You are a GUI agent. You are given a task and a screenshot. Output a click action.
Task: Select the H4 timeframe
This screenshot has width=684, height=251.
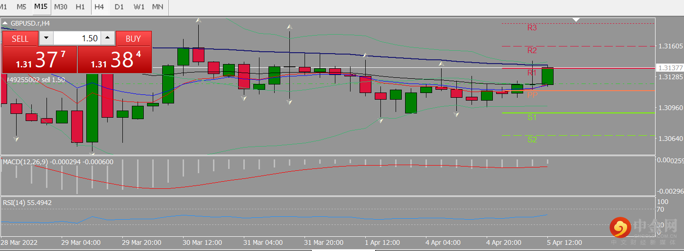(99, 7)
